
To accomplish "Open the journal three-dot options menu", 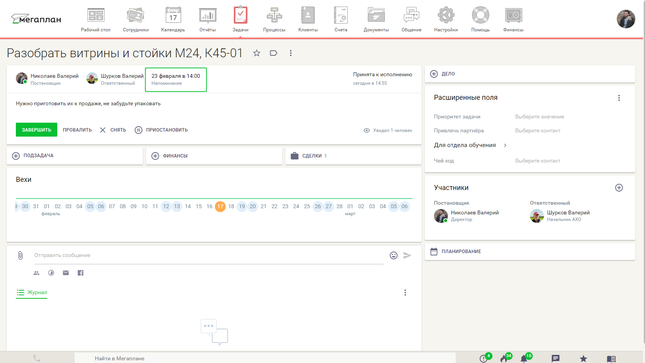I will point(405,293).
